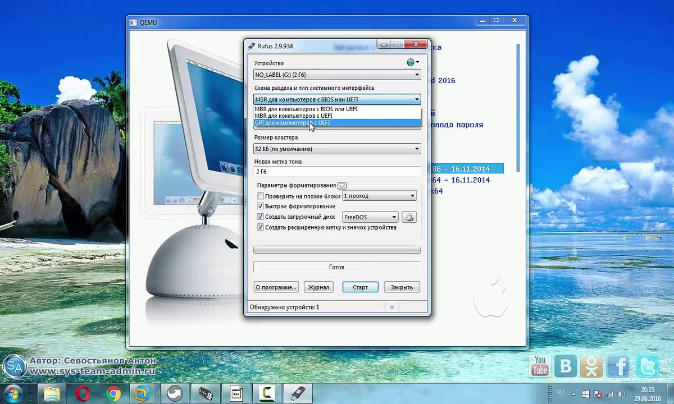Click the Rufus icon in its title bar
674x404 pixels.
pos(251,45)
